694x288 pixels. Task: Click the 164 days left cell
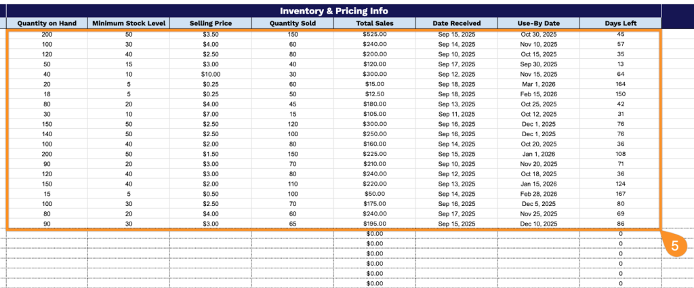tap(621, 84)
